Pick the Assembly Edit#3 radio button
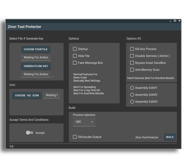The width and height of the screenshot is (187, 168). pyautogui.click(x=132, y=102)
